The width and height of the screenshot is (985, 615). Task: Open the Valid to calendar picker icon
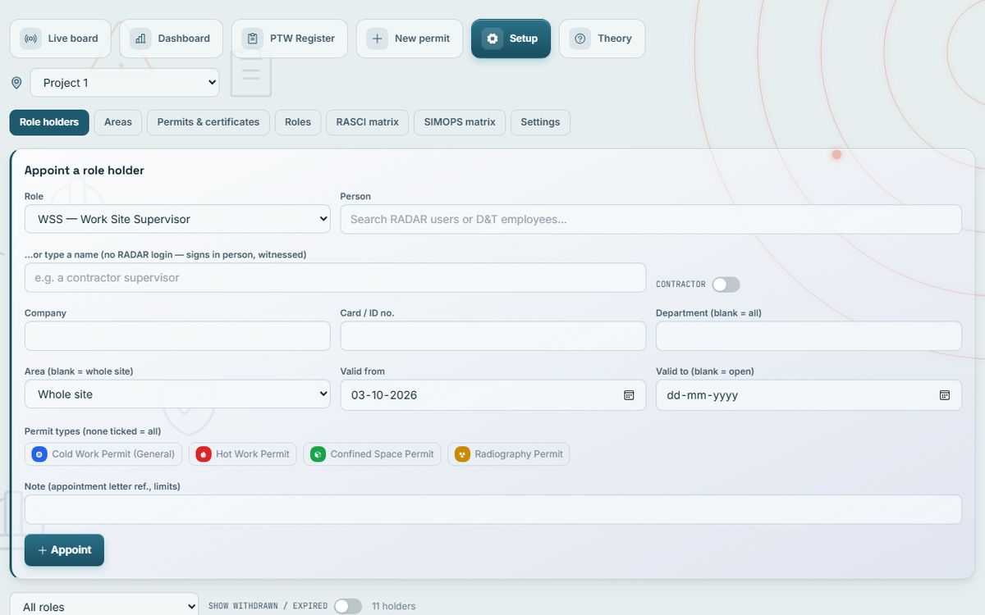pyautogui.click(x=945, y=395)
